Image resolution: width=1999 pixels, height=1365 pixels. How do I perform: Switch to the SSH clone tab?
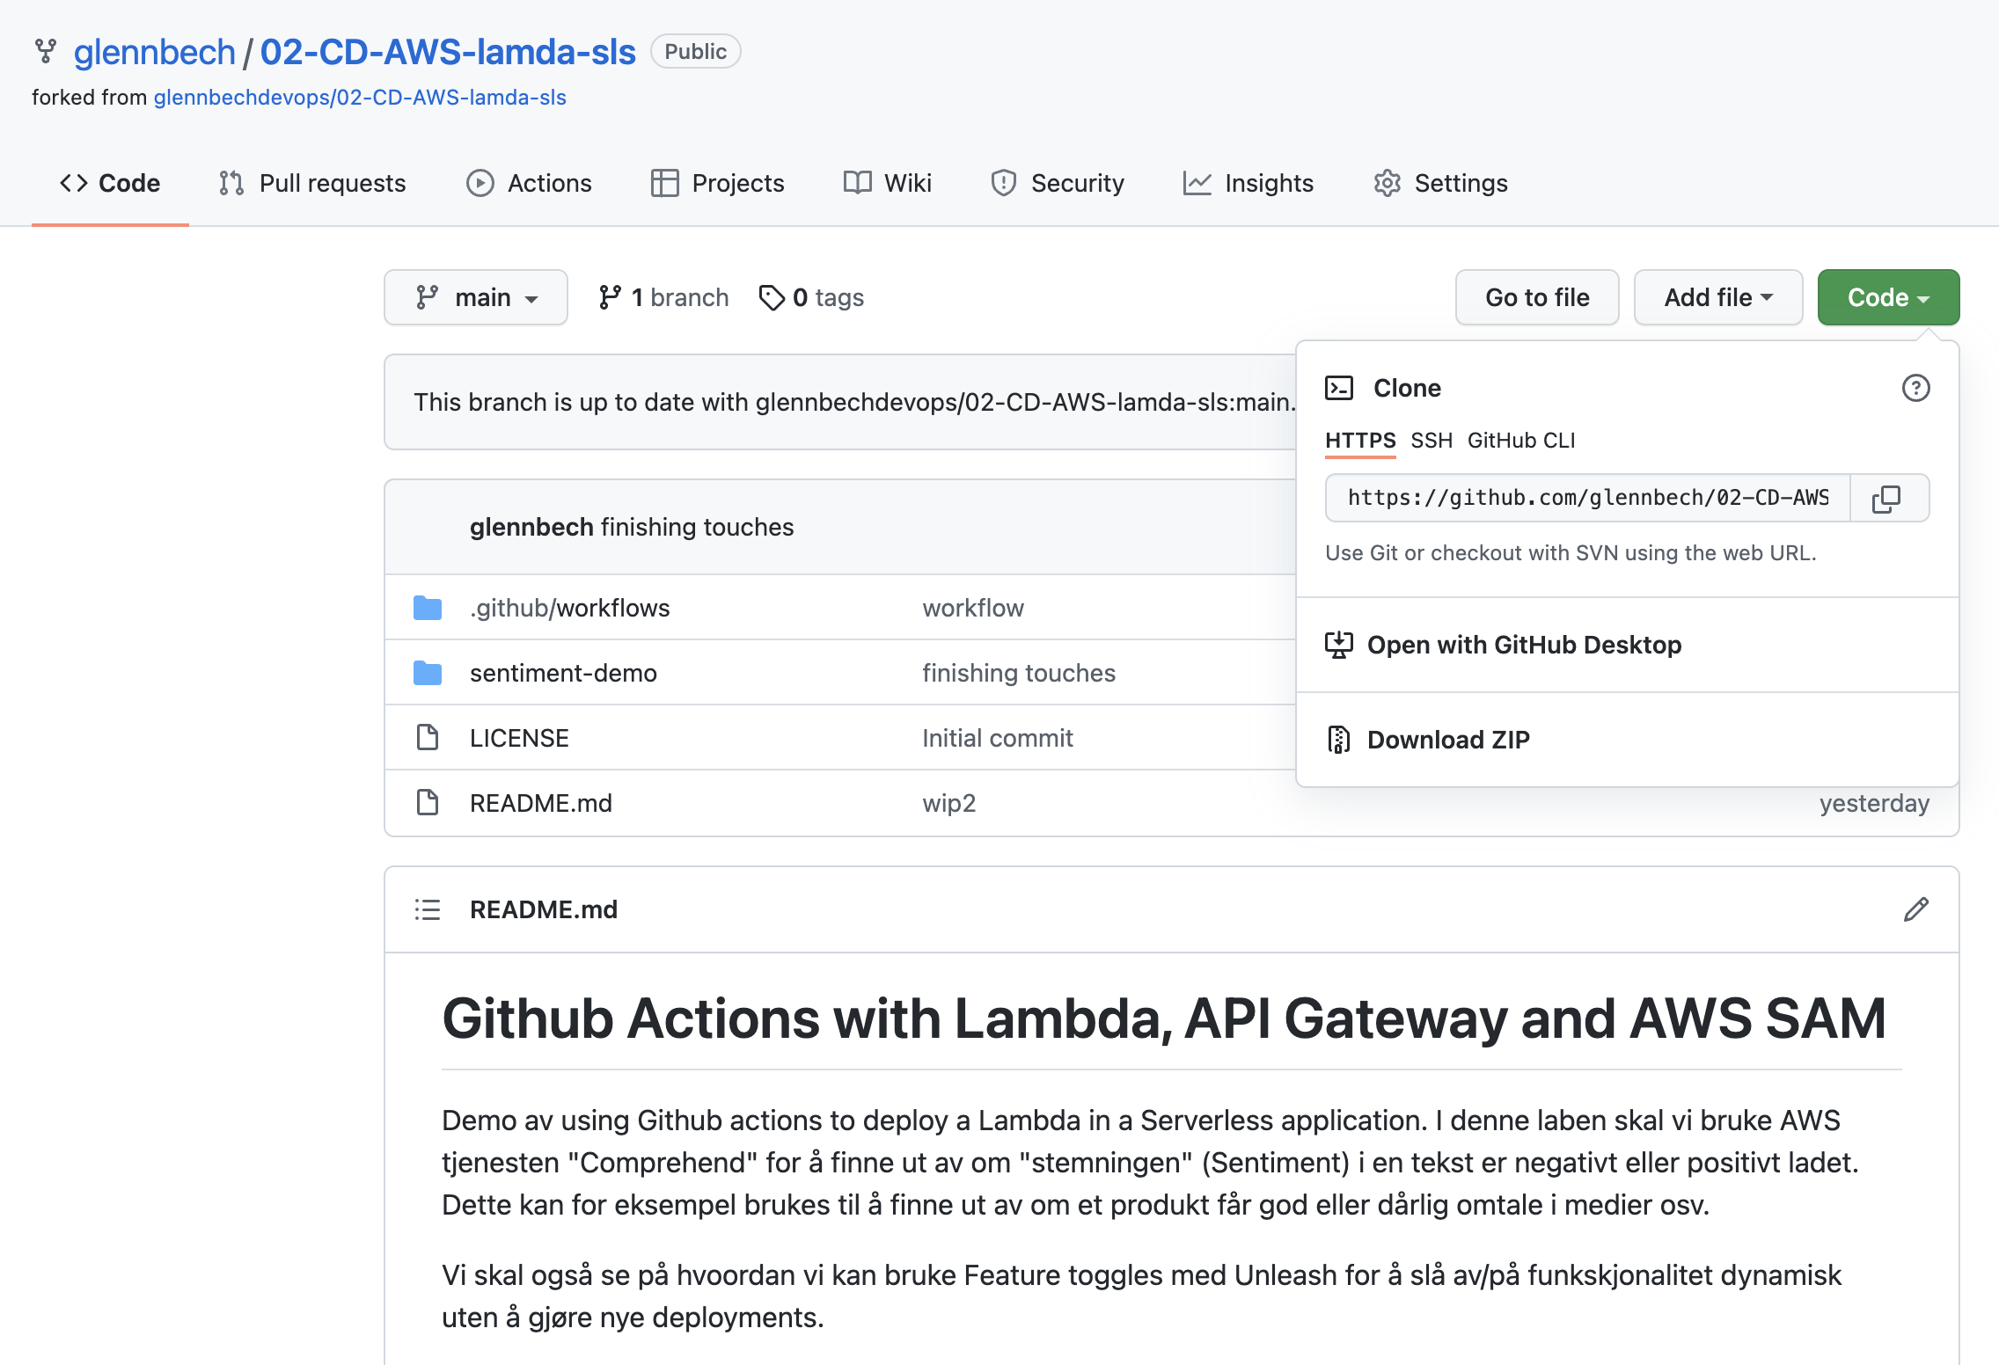click(x=1432, y=440)
